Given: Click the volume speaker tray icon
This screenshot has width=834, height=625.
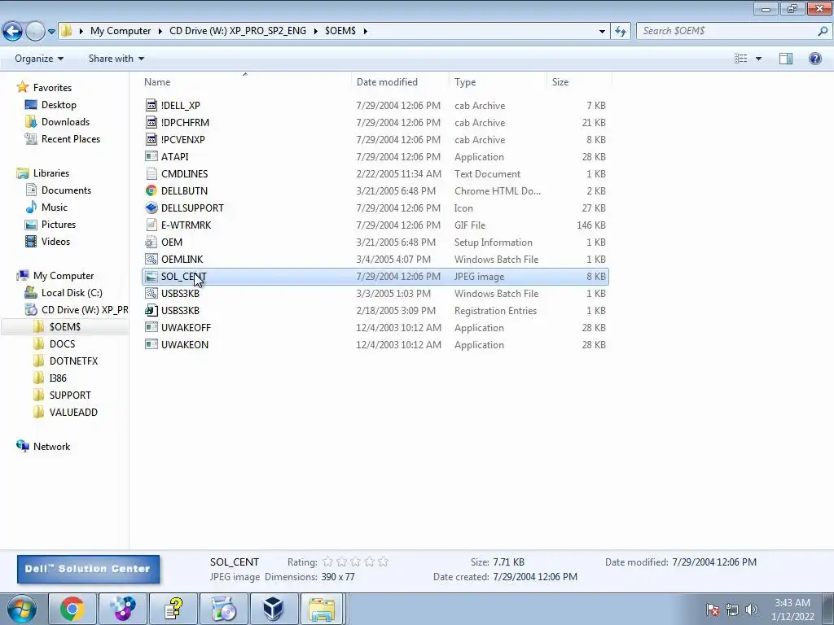Looking at the screenshot, I should point(751,610).
